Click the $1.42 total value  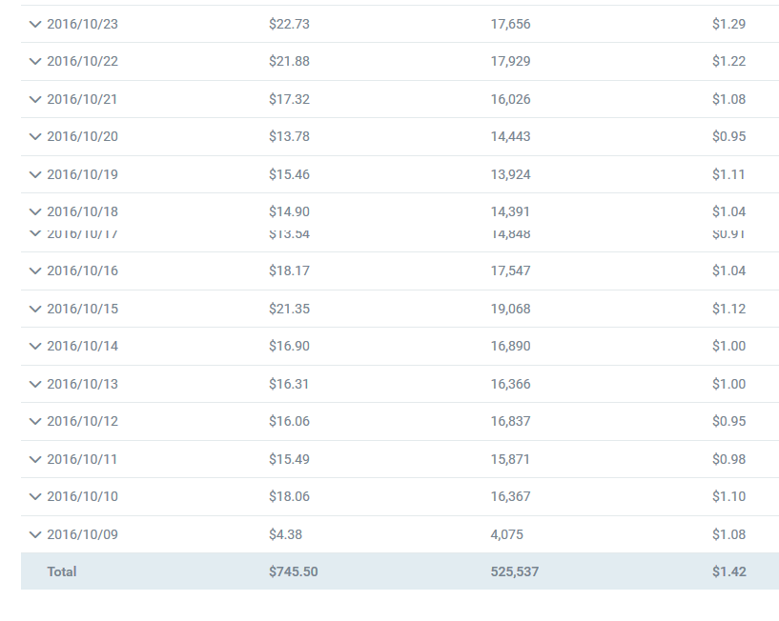click(x=729, y=571)
